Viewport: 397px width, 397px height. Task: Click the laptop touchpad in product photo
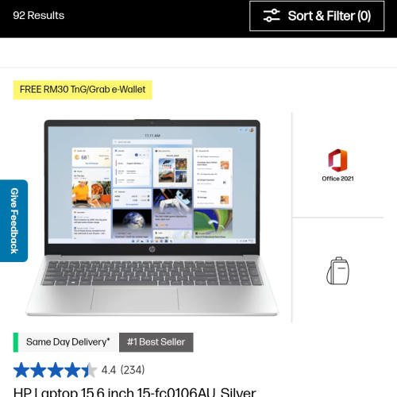[135, 299]
